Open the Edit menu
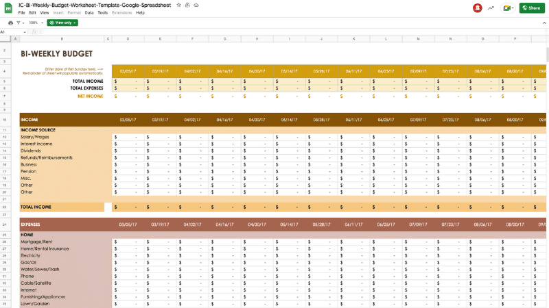Screen dimensions: 549x308 32,12
